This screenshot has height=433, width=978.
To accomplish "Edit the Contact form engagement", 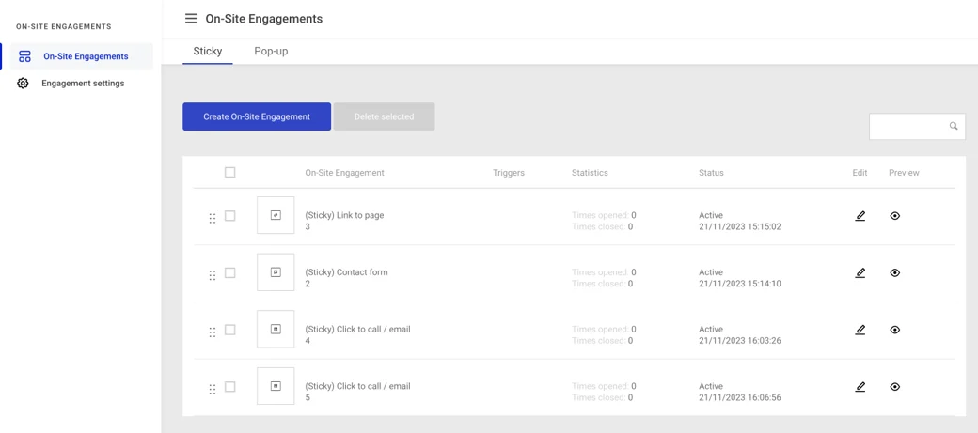I will [860, 273].
